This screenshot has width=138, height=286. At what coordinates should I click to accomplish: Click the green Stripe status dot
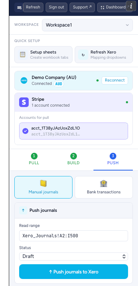tap(127, 102)
